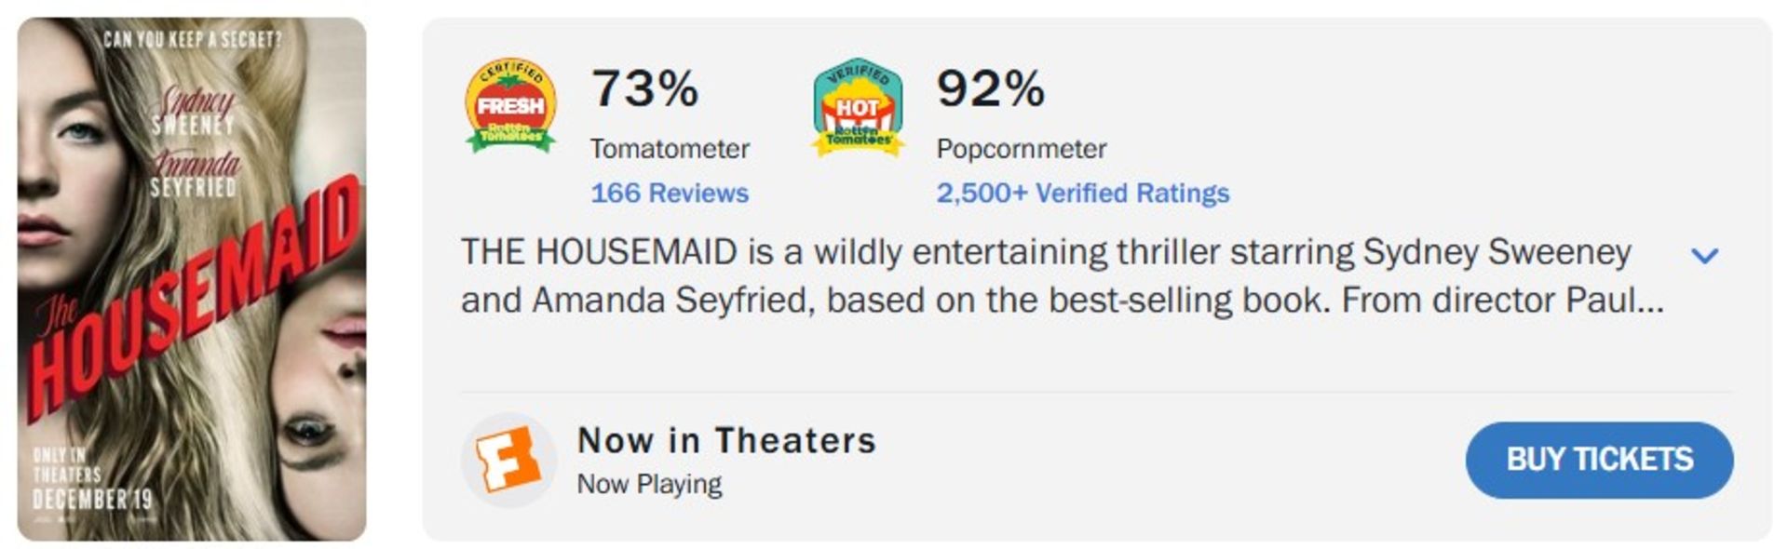Image resolution: width=1788 pixels, height=549 pixels.
Task: Click the Now in Theaters heading
Action: [726, 440]
